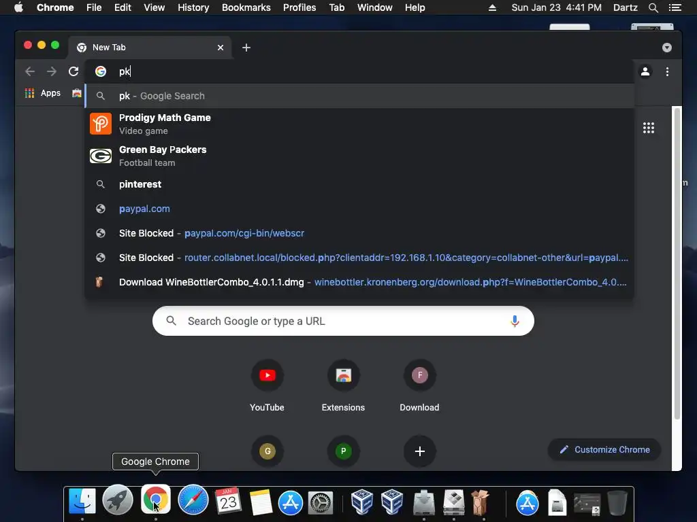This screenshot has height=522, width=697.
Task: Add a new shortcut with the plus tile
Action: 419,451
